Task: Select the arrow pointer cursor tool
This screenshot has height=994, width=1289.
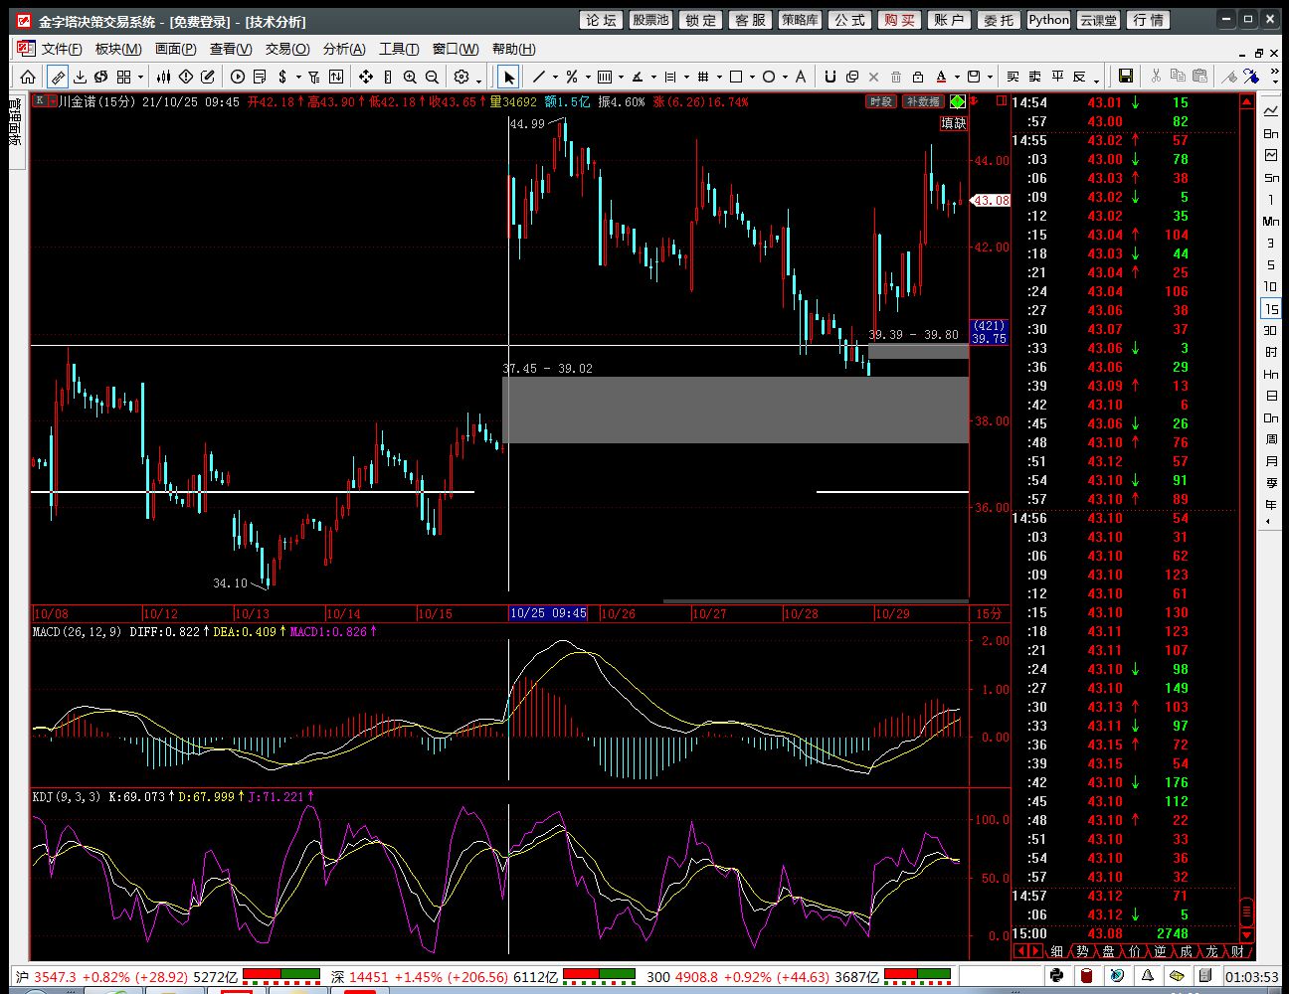Action: tap(508, 77)
